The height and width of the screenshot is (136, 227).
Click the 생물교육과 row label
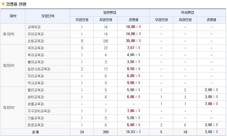(x=36, y=104)
